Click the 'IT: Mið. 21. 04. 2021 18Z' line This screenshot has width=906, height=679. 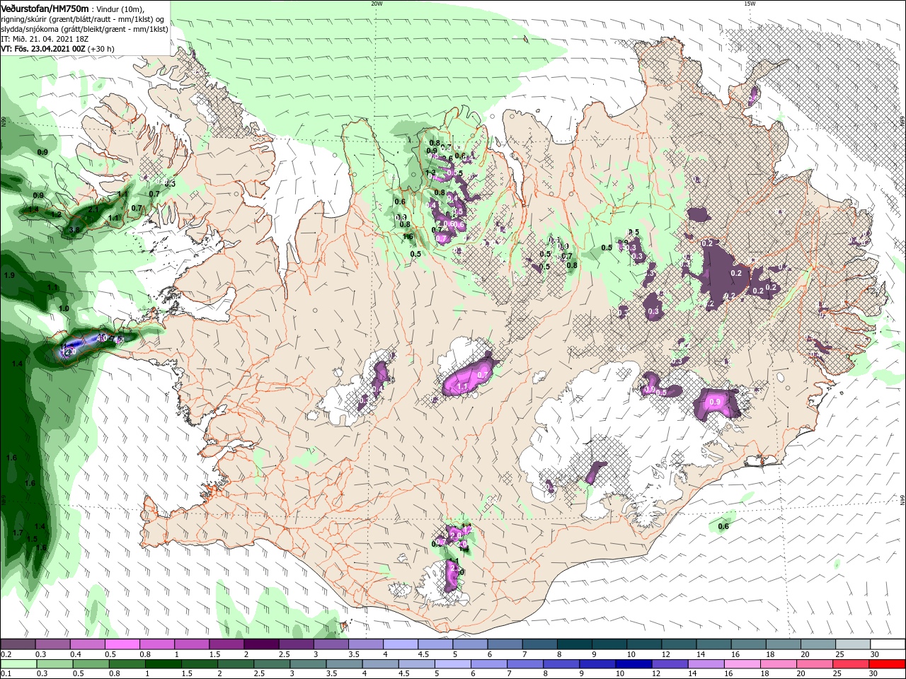tap(45, 39)
